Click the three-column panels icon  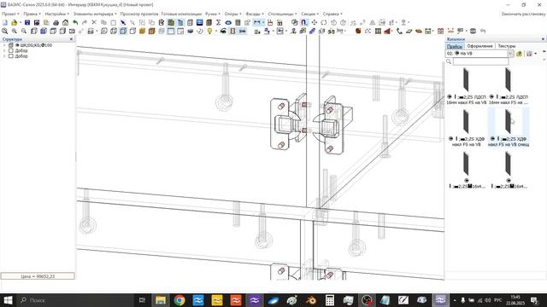coord(378,32)
